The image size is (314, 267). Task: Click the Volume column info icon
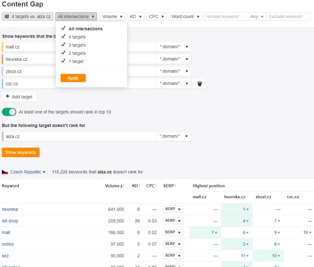124,185
